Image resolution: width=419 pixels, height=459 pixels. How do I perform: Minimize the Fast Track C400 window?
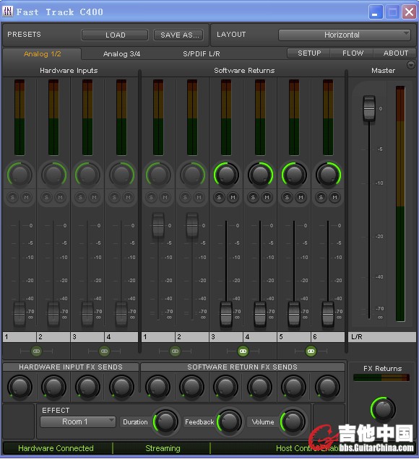375,12
